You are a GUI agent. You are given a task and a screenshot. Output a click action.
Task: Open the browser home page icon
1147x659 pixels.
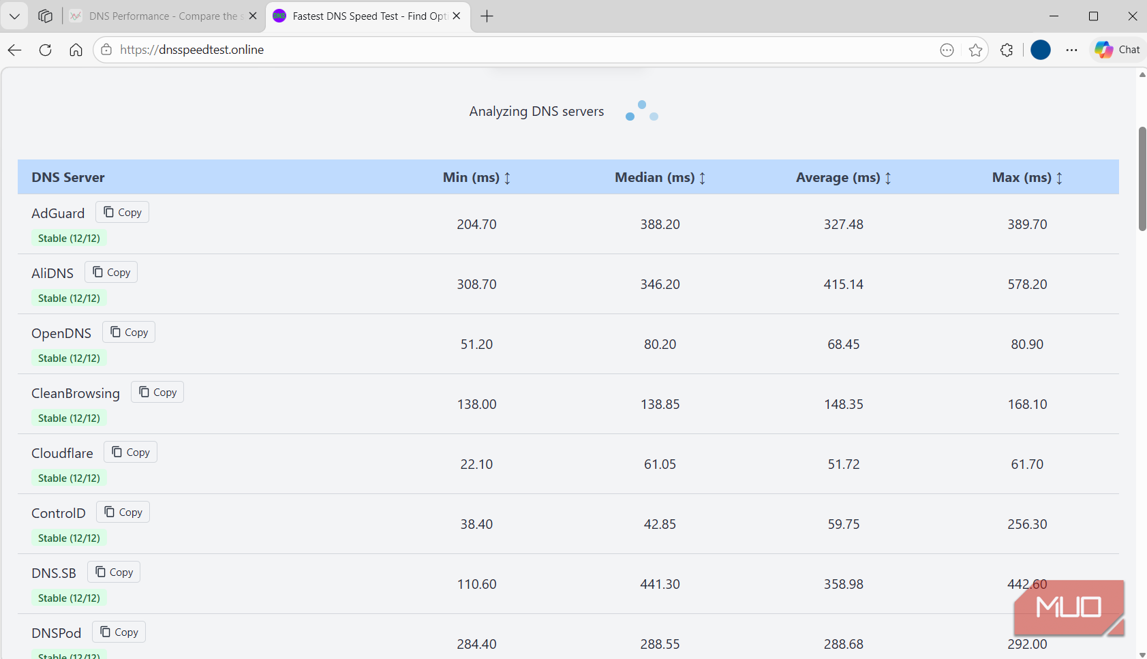point(76,50)
